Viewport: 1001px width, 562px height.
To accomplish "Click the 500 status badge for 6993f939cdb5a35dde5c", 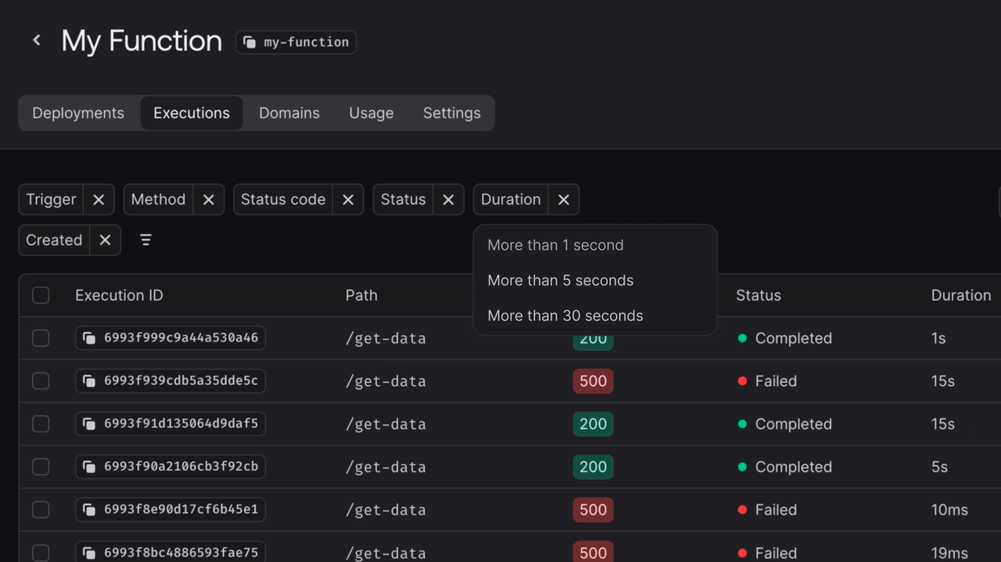I will (593, 381).
